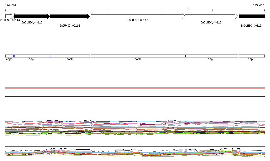270x161 pixels.
Task: Click the capD text label
Action: (138, 59)
